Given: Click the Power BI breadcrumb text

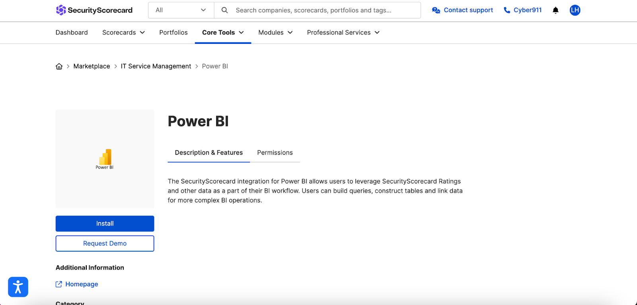Looking at the screenshot, I should [x=215, y=66].
